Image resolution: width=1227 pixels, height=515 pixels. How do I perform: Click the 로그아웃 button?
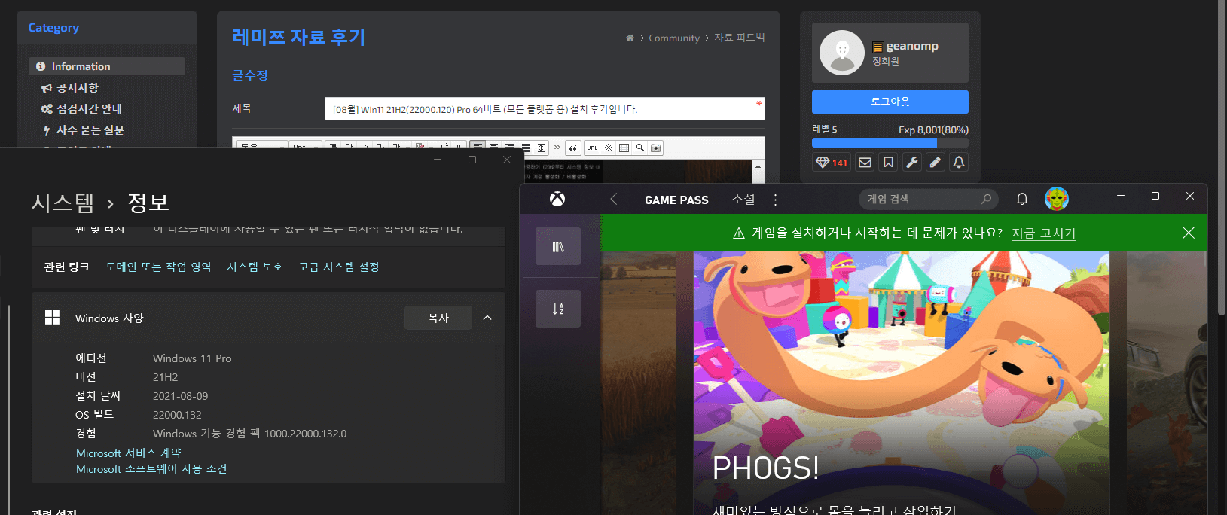pos(890,102)
